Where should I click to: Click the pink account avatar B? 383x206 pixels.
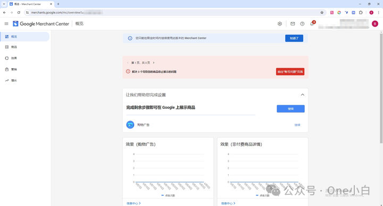coord(374,24)
